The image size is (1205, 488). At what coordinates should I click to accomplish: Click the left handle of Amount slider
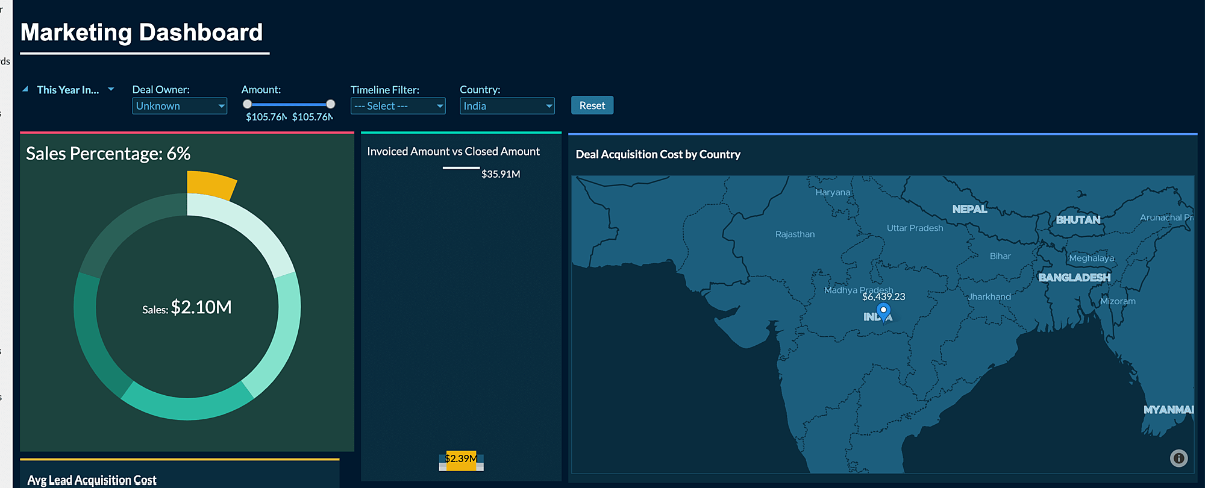(247, 104)
